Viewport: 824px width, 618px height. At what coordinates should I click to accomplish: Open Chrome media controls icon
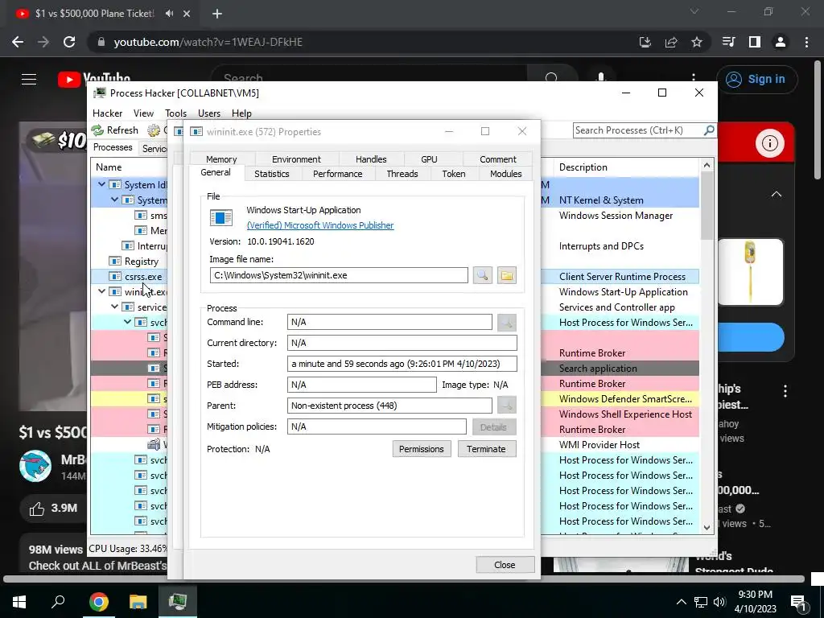click(x=729, y=42)
